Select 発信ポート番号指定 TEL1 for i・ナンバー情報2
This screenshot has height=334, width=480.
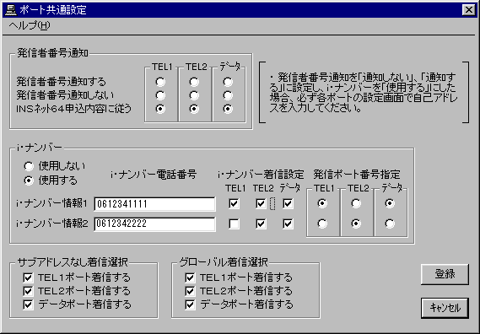(322, 224)
